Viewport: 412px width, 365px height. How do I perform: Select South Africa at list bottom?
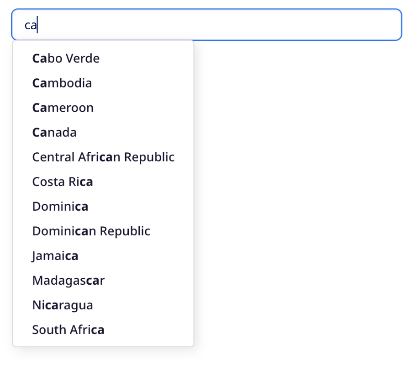point(68,330)
